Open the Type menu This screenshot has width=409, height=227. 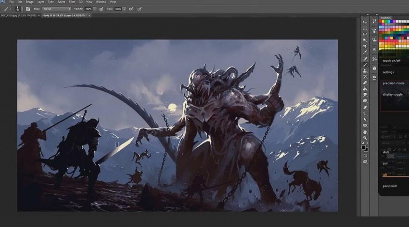click(x=50, y=2)
